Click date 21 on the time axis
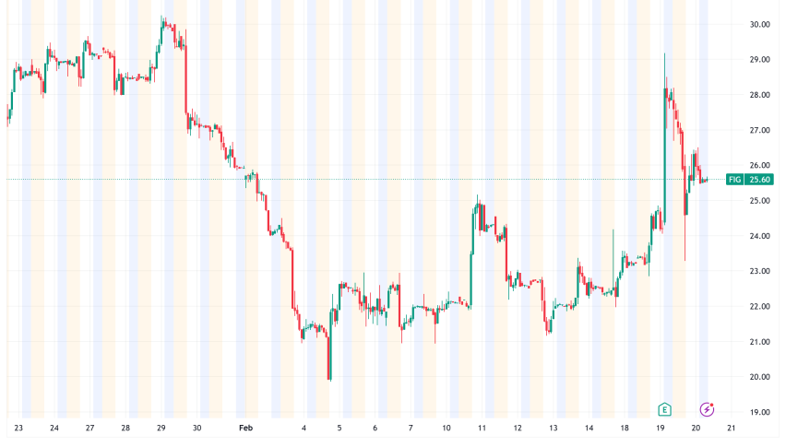Viewport: 786px width, 447px height. 731,429
